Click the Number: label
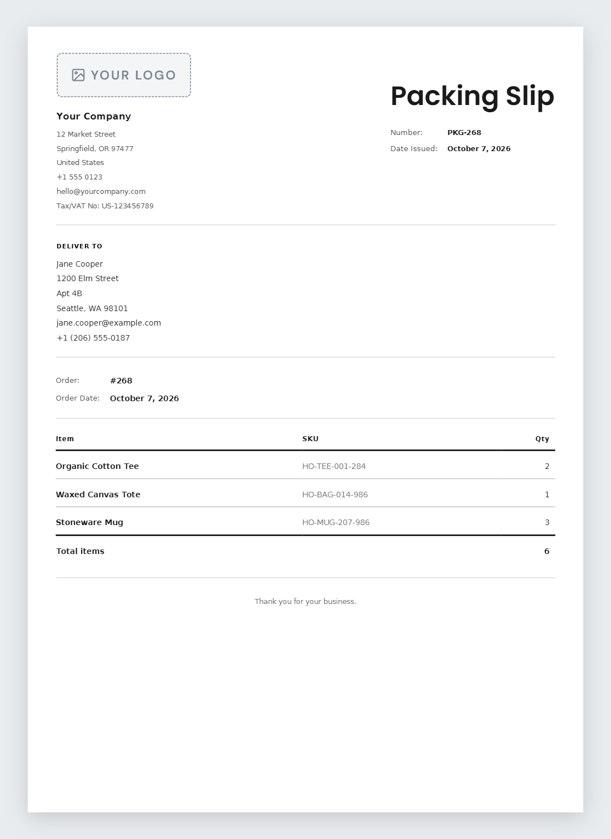The height and width of the screenshot is (839, 611). (x=407, y=133)
